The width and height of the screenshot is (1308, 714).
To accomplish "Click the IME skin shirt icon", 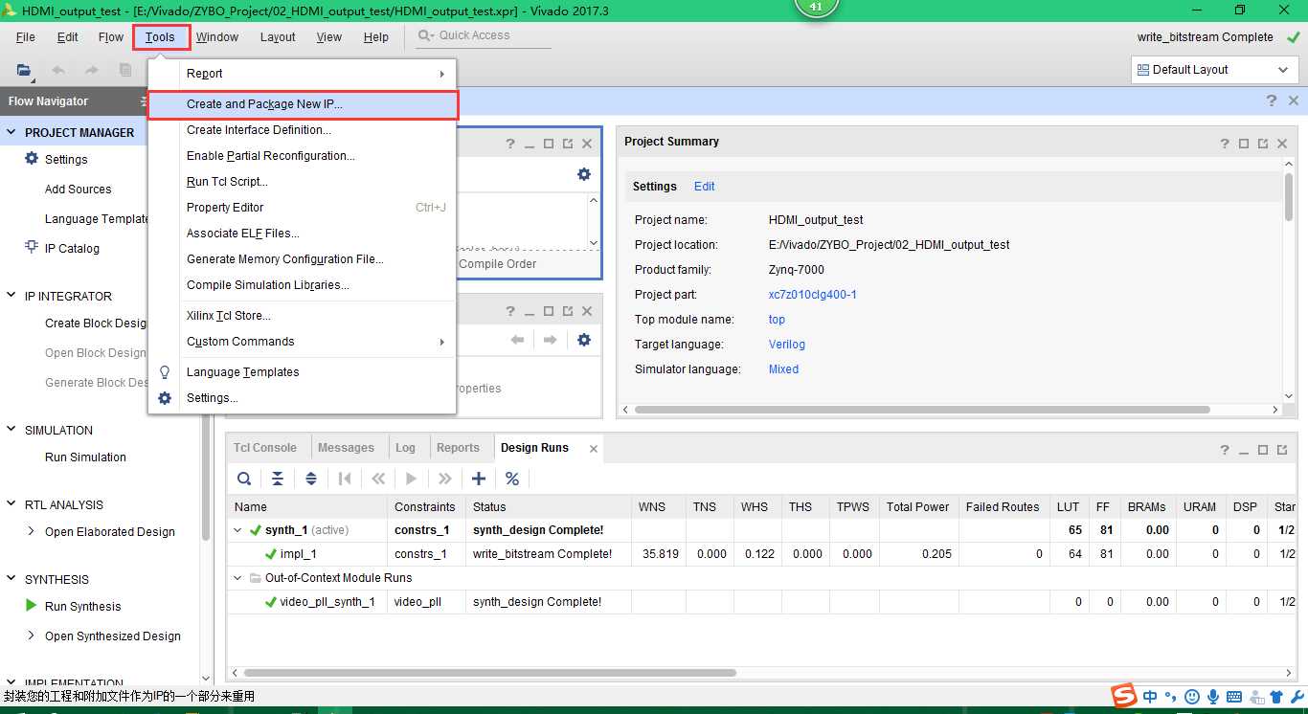I will click(1276, 697).
